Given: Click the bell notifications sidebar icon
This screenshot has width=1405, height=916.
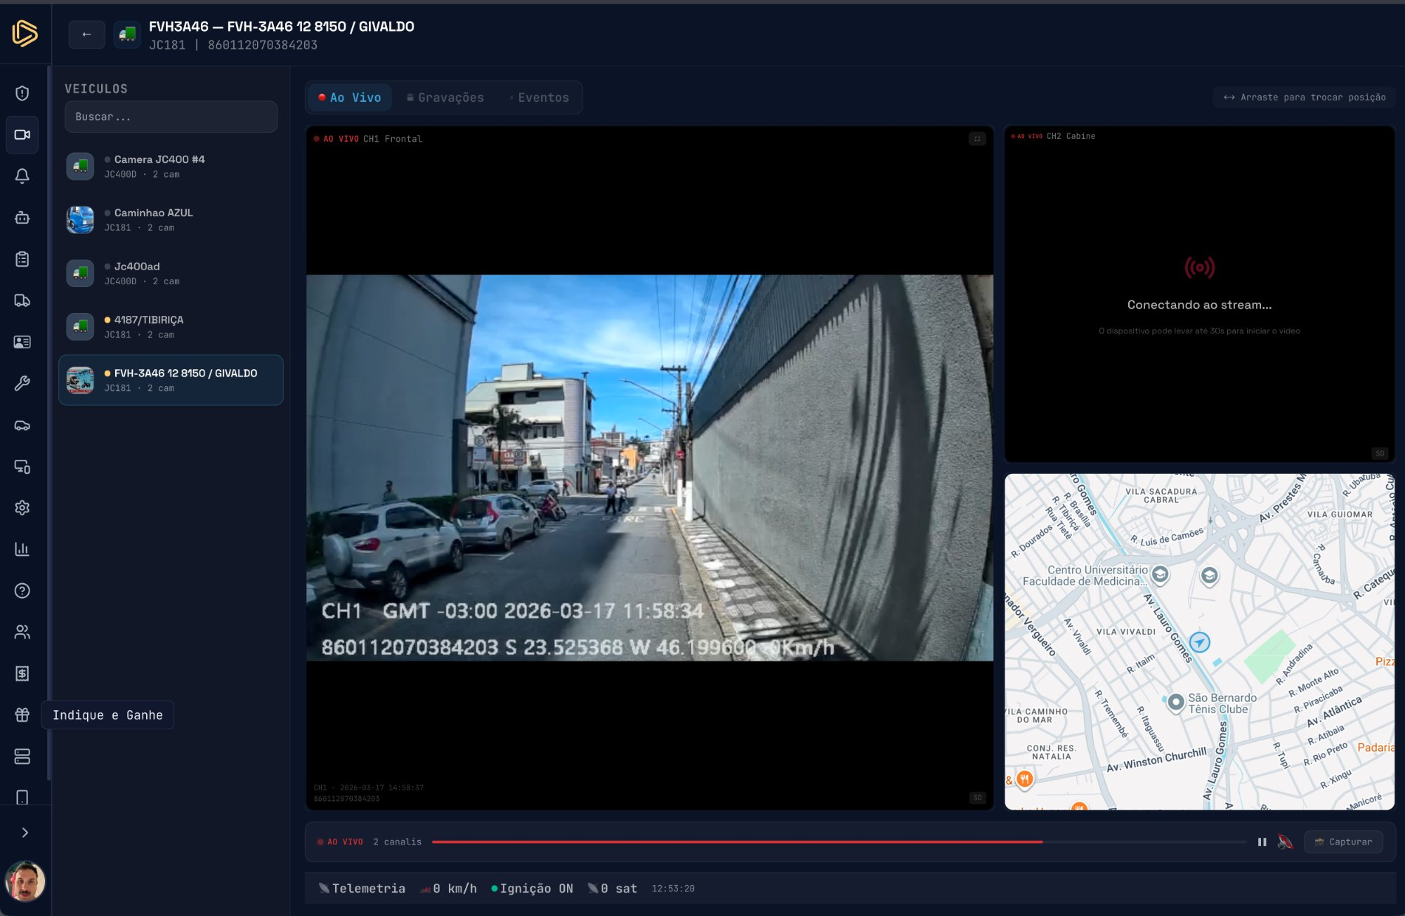Looking at the screenshot, I should (22, 175).
